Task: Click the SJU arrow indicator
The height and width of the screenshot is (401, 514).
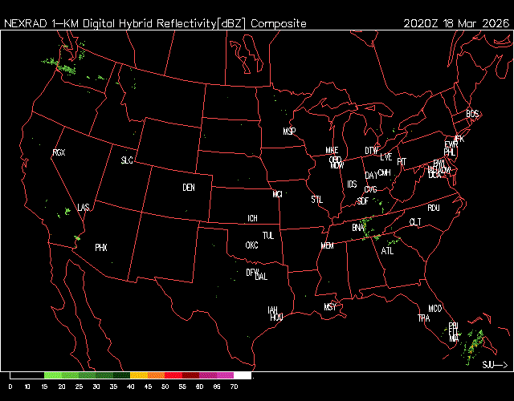Action: [495, 365]
